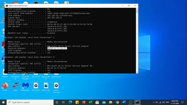
Task: Open the Action Center notifications icon
Action: pyautogui.click(x=182, y=102)
